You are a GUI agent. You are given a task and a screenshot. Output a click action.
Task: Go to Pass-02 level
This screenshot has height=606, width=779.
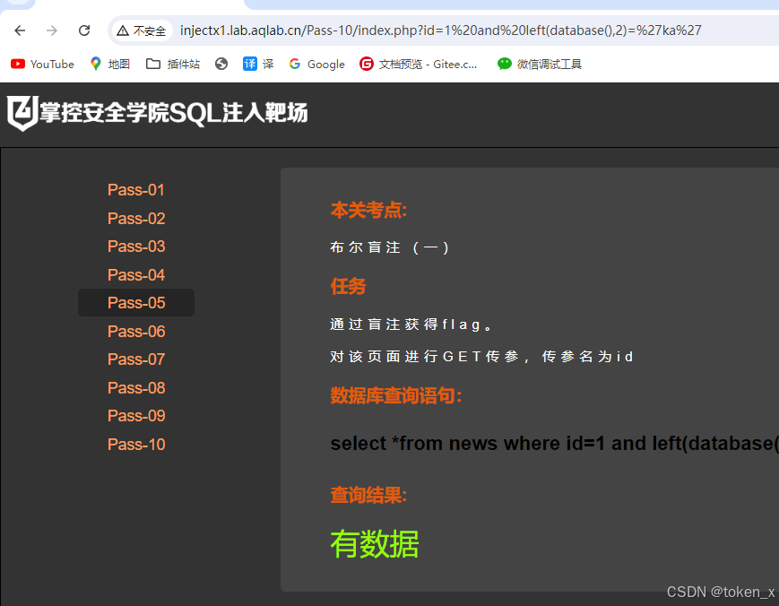pos(136,218)
